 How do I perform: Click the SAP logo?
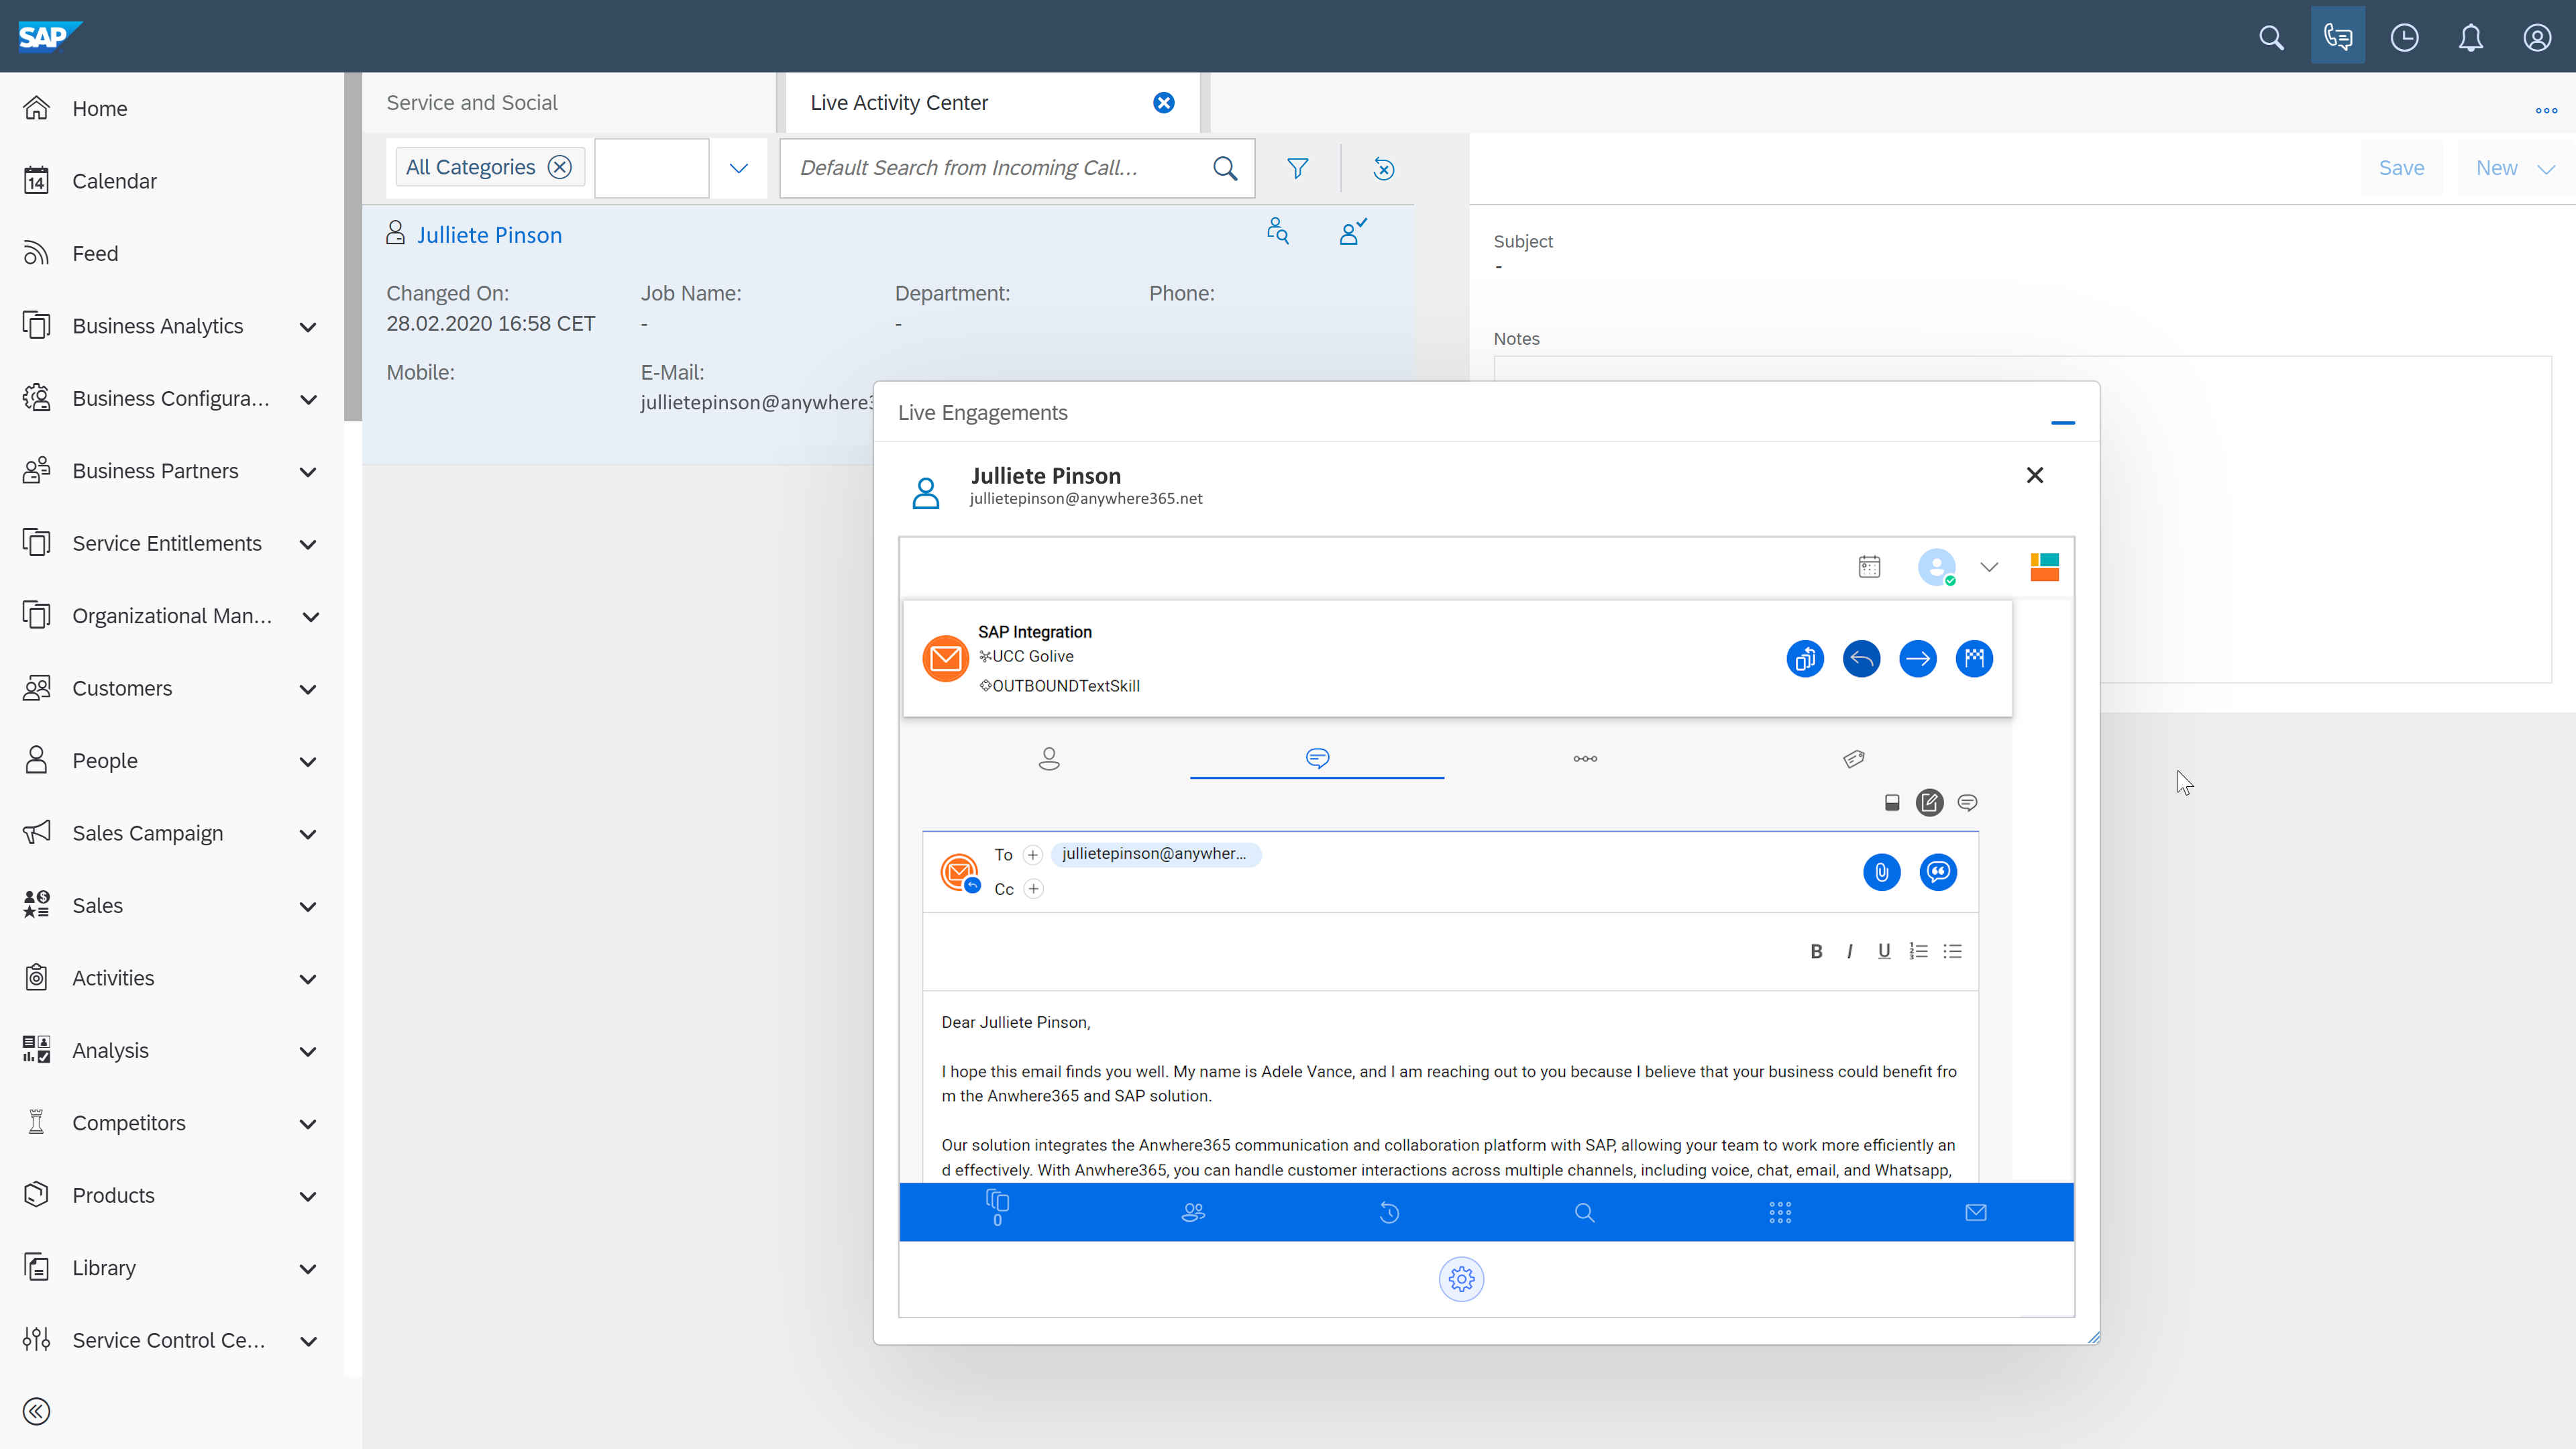point(50,36)
